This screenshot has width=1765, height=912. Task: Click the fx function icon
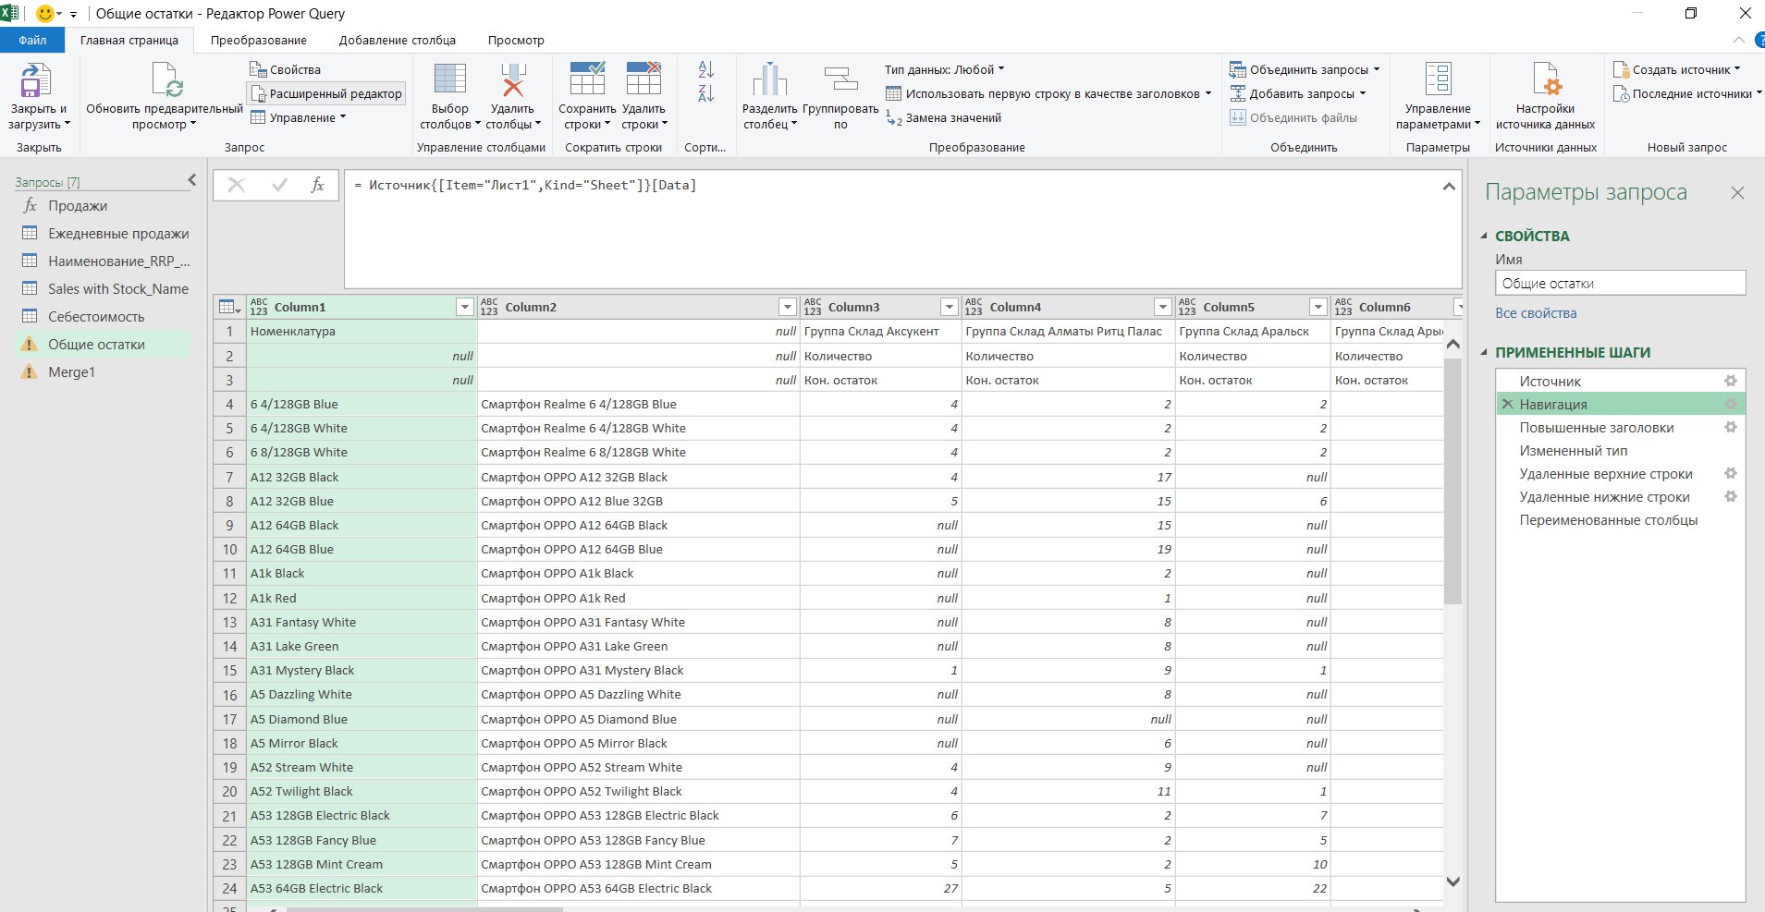coord(317,185)
